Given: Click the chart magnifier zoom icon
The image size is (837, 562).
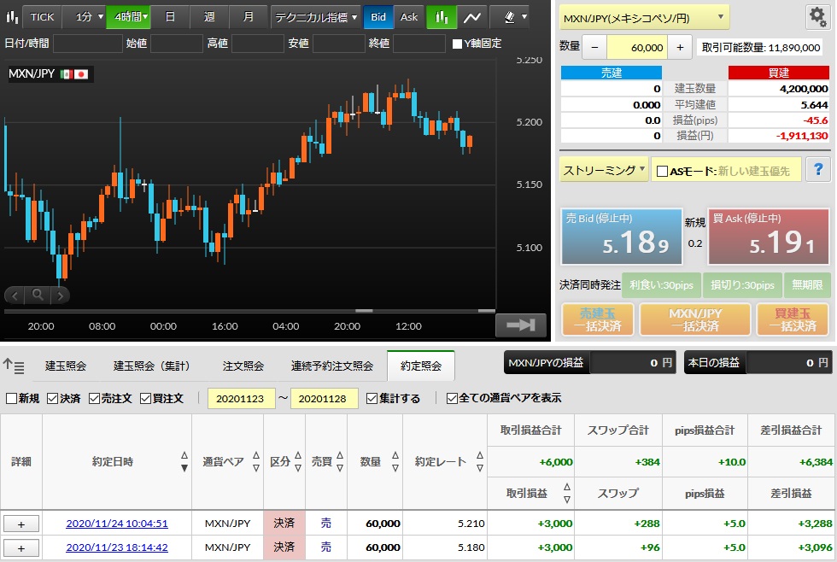Looking at the screenshot, I should (38, 295).
